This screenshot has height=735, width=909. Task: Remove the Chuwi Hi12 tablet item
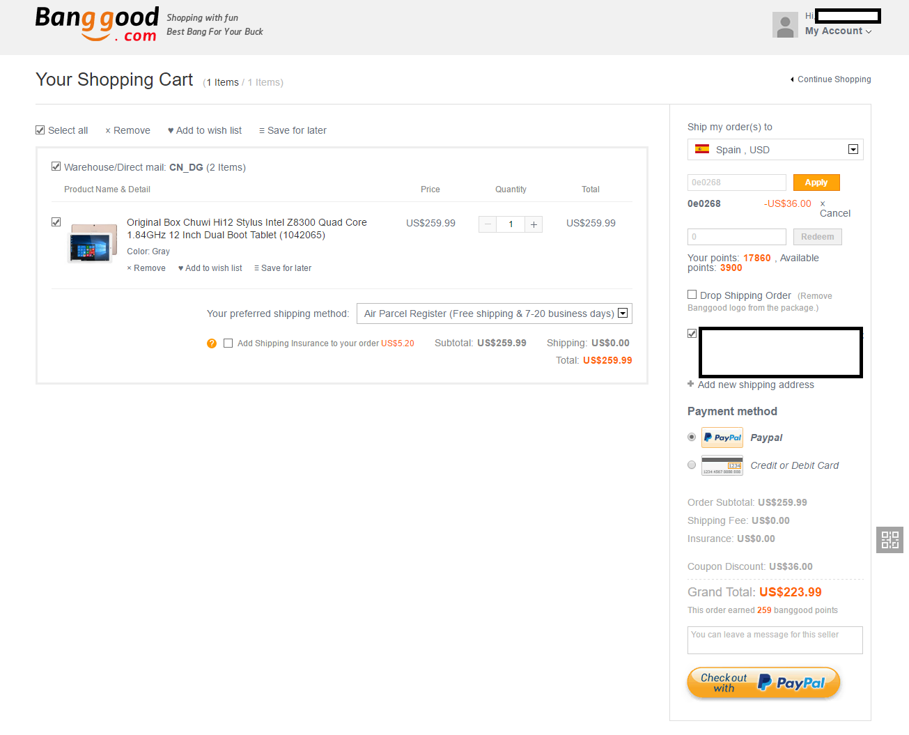pyautogui.click(x=146, y=268)
